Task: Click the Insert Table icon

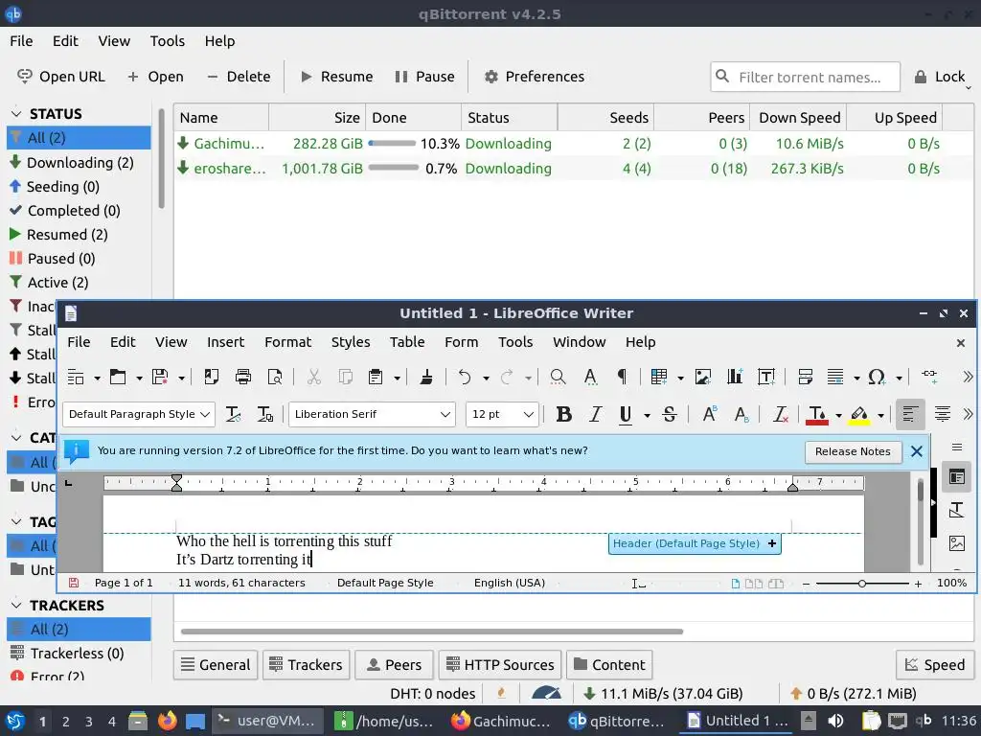Action: (659, 377)
